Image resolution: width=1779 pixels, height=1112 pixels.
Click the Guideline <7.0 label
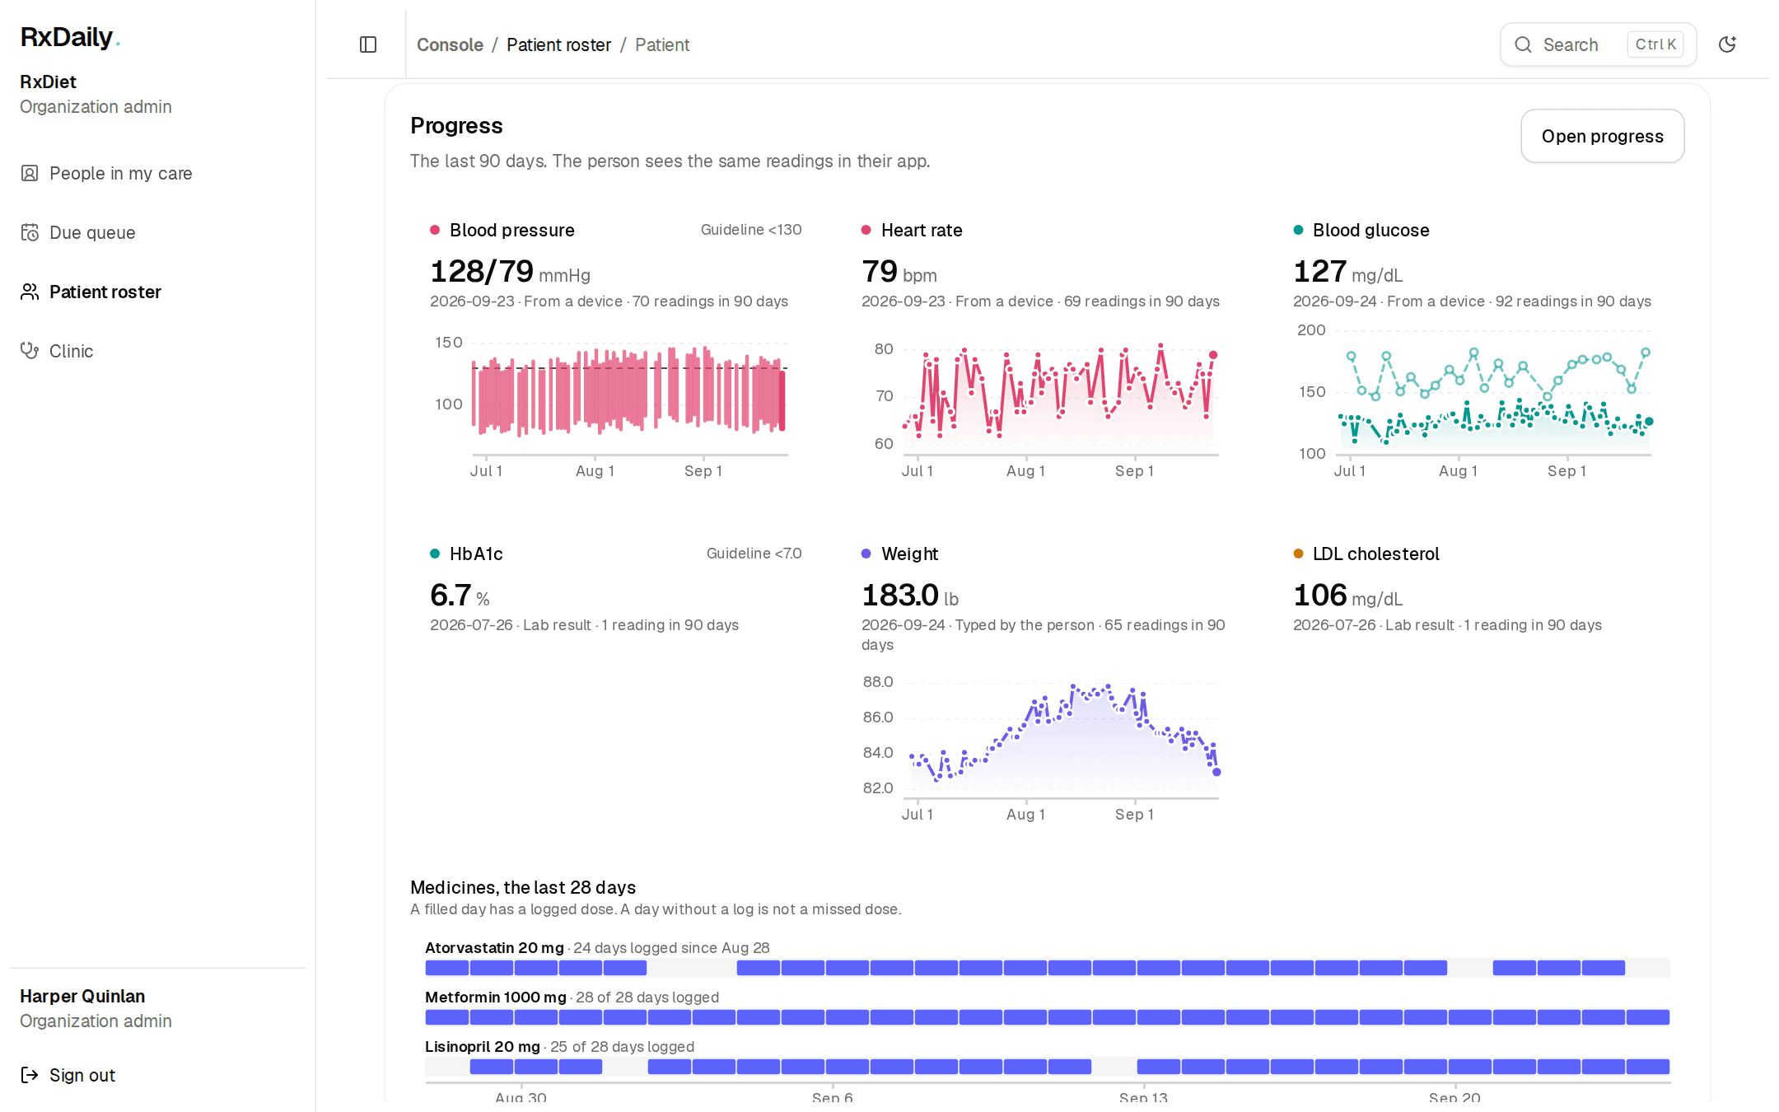click(754, 554)
